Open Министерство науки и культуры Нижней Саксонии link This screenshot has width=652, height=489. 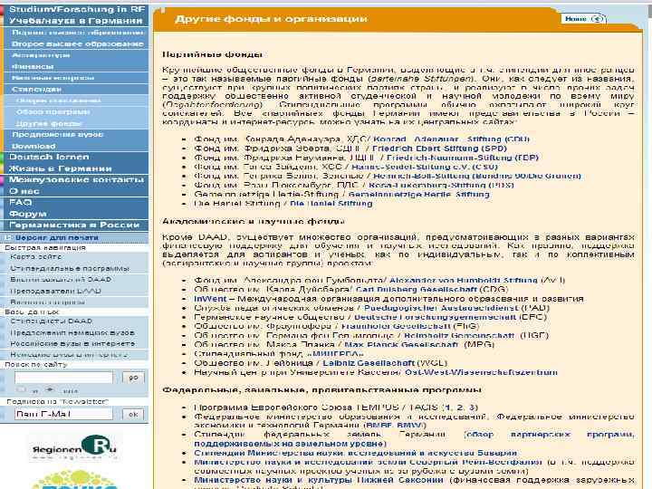tap(319, 479)
